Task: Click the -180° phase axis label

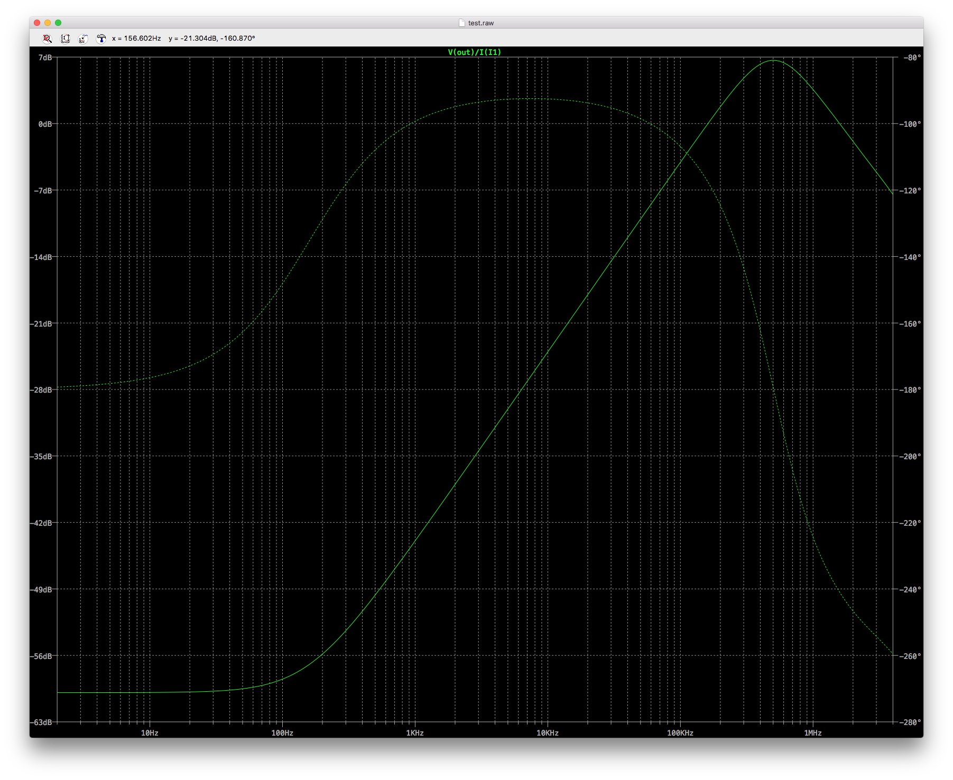Action: click(x=910, y=390)
